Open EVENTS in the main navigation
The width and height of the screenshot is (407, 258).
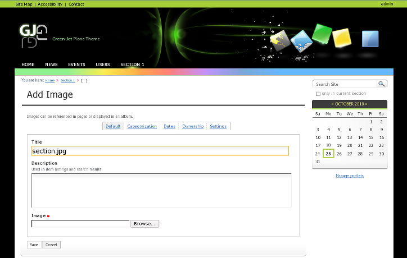[76, 64]
